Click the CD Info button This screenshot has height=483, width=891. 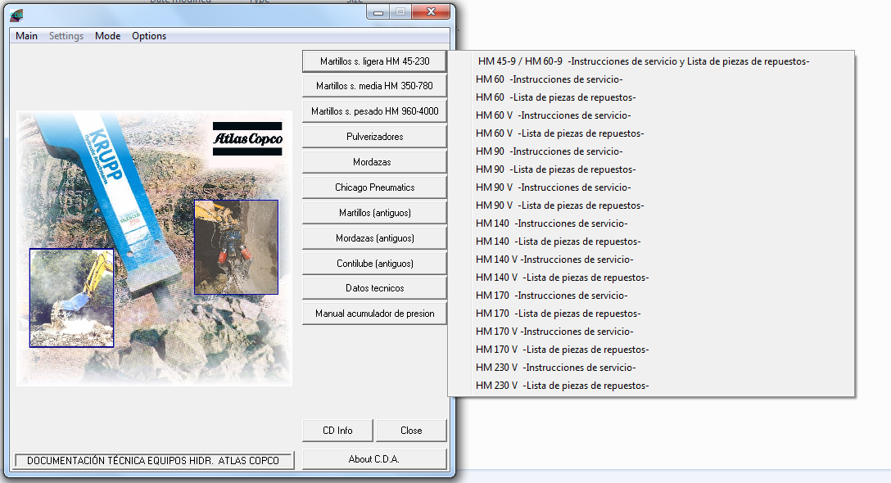click(337, 430)
